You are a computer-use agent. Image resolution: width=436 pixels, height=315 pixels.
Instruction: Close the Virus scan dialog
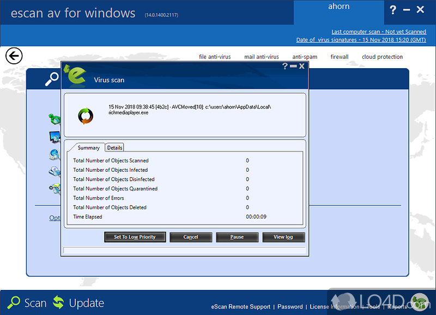coord(302,66)
